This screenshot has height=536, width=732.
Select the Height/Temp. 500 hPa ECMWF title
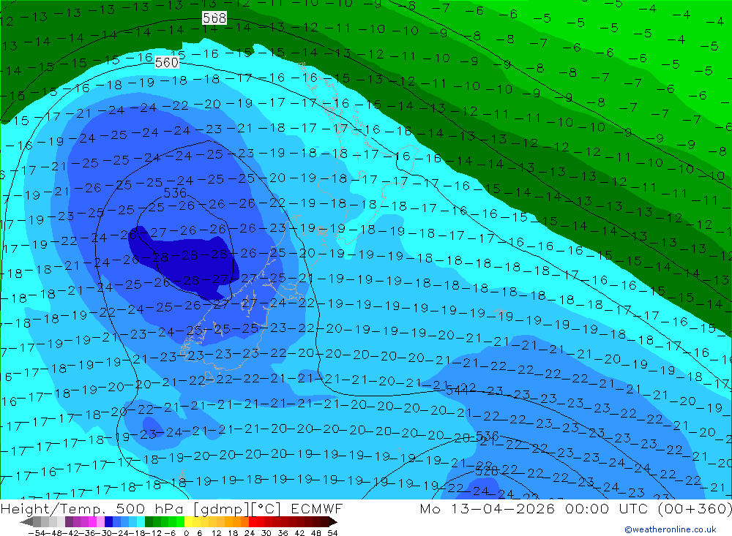[x=171, y=508]
